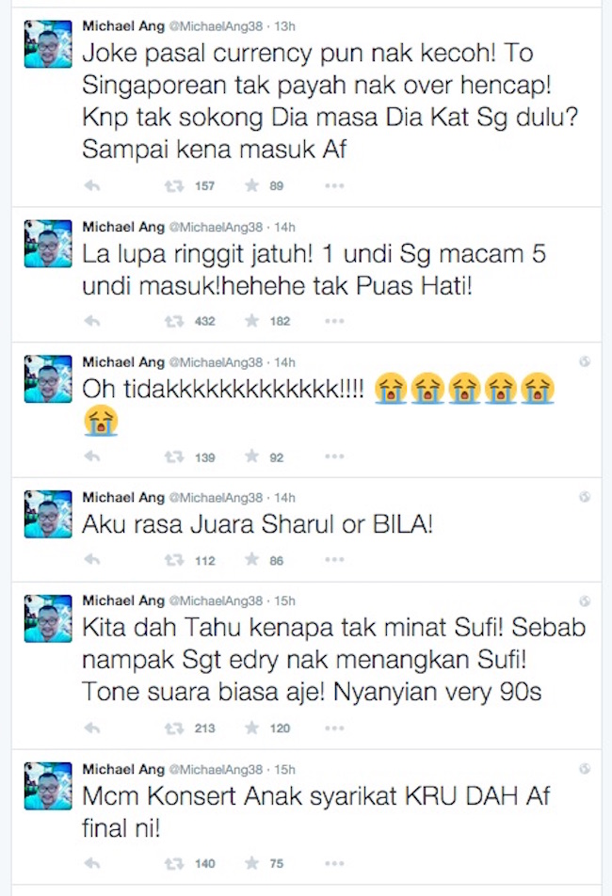This screenshot has width=612, height=896.
Task: Click Michael Ang avatar on 'La lupa ringgit' tweet
Action: pos(48,244)
